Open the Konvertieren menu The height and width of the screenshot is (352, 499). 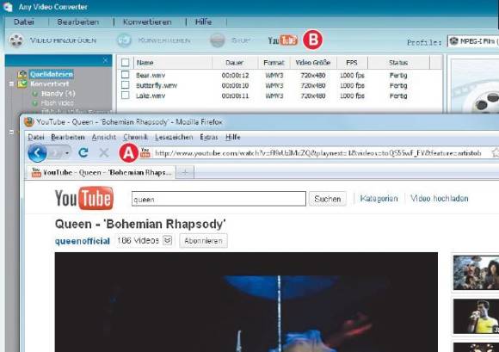(x=147, y=22)
